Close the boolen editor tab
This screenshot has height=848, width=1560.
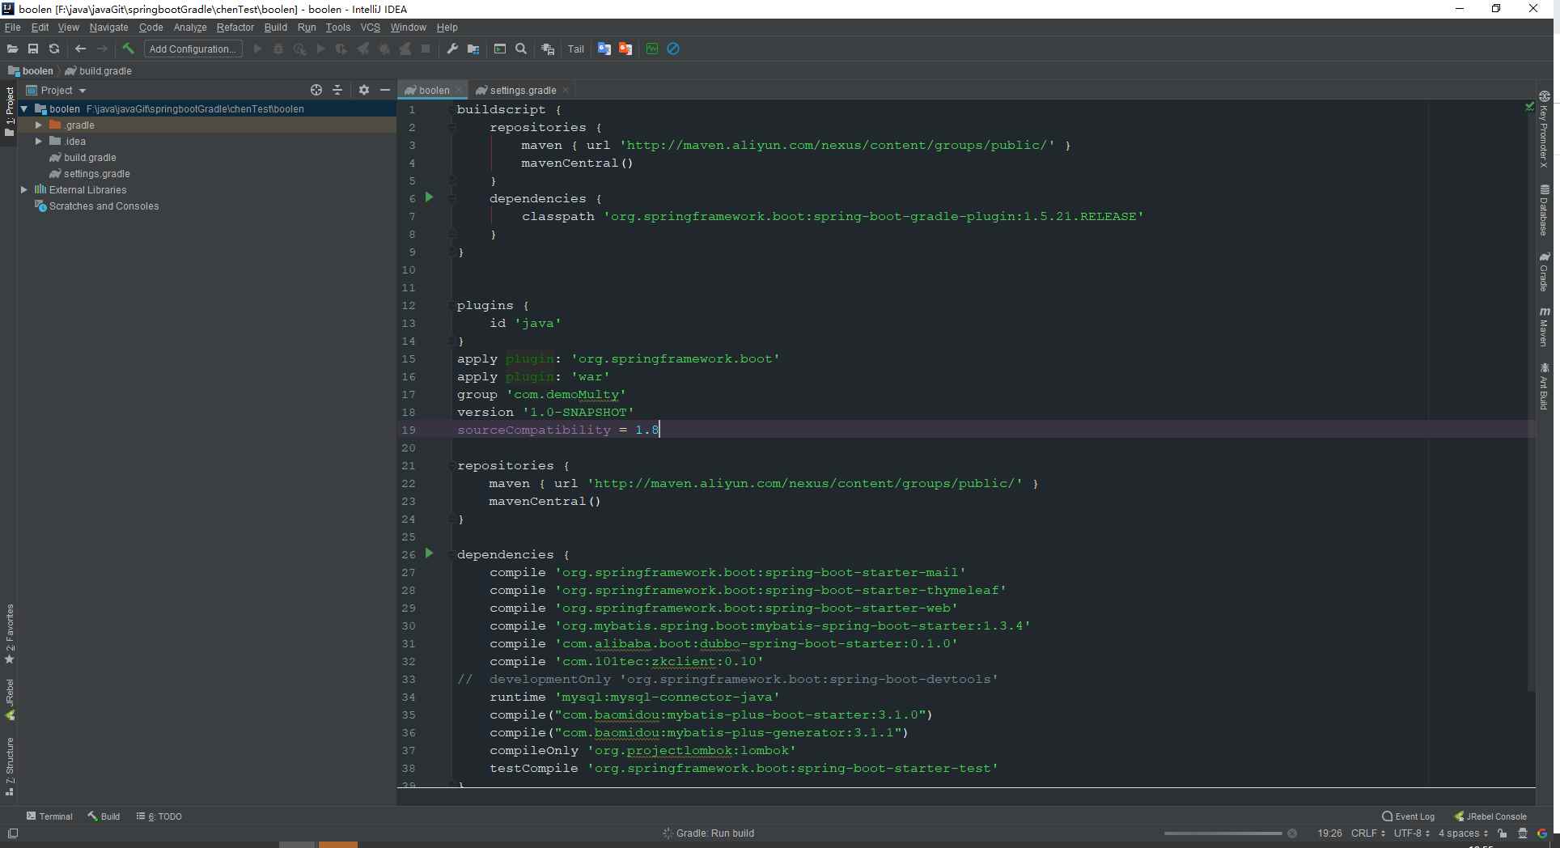459,90
